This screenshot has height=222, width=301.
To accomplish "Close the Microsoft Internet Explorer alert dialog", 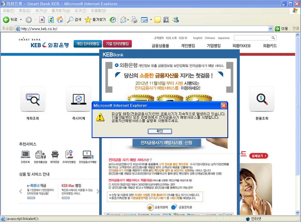I will pos(224,105).
